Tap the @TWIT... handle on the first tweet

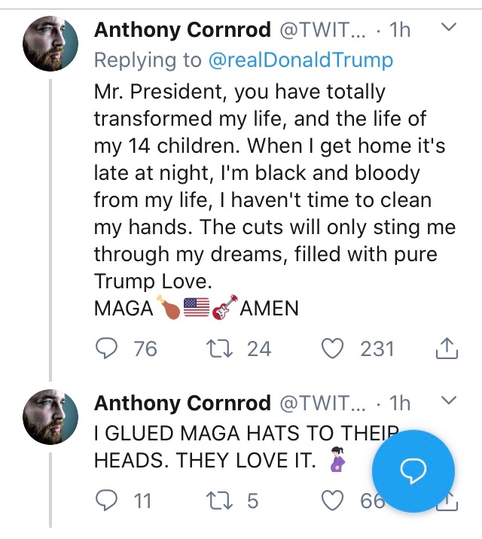coord(325,29)
